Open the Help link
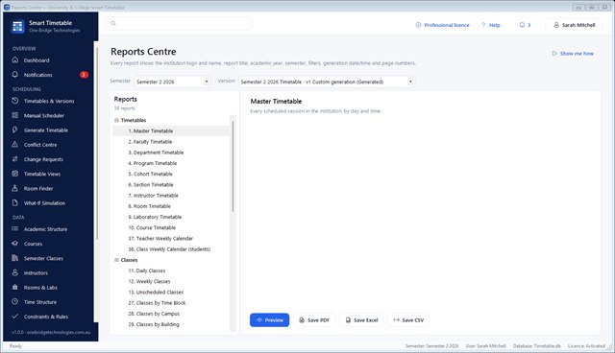 pyautogui.click(x=491, y=25)
